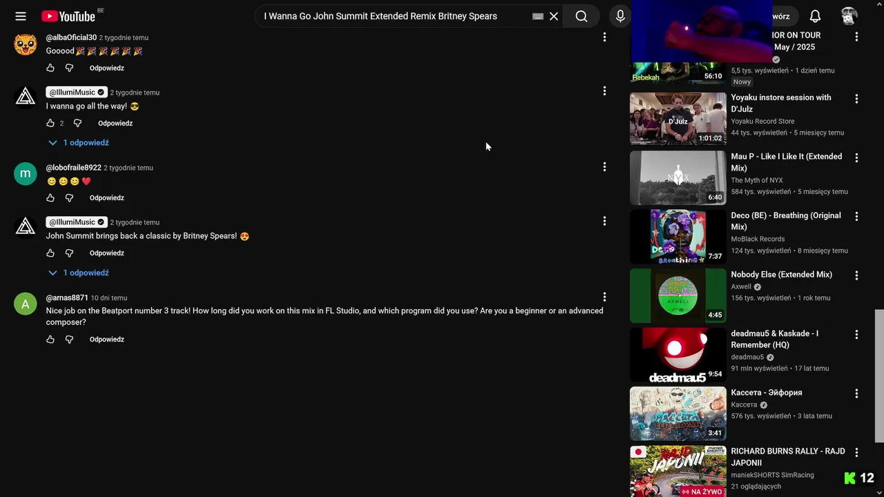Reply to 'I wanna go all the way!' comment
Screen dimensions: 884x497
click(x=115, y=123)
